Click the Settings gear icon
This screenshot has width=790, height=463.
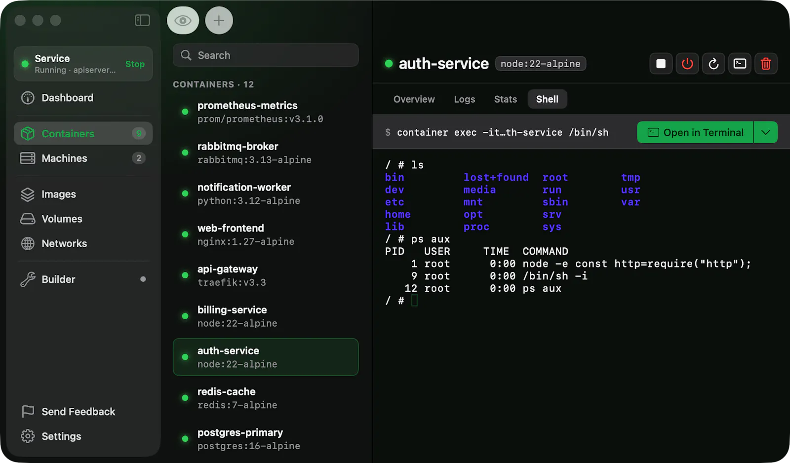(28, 436)
